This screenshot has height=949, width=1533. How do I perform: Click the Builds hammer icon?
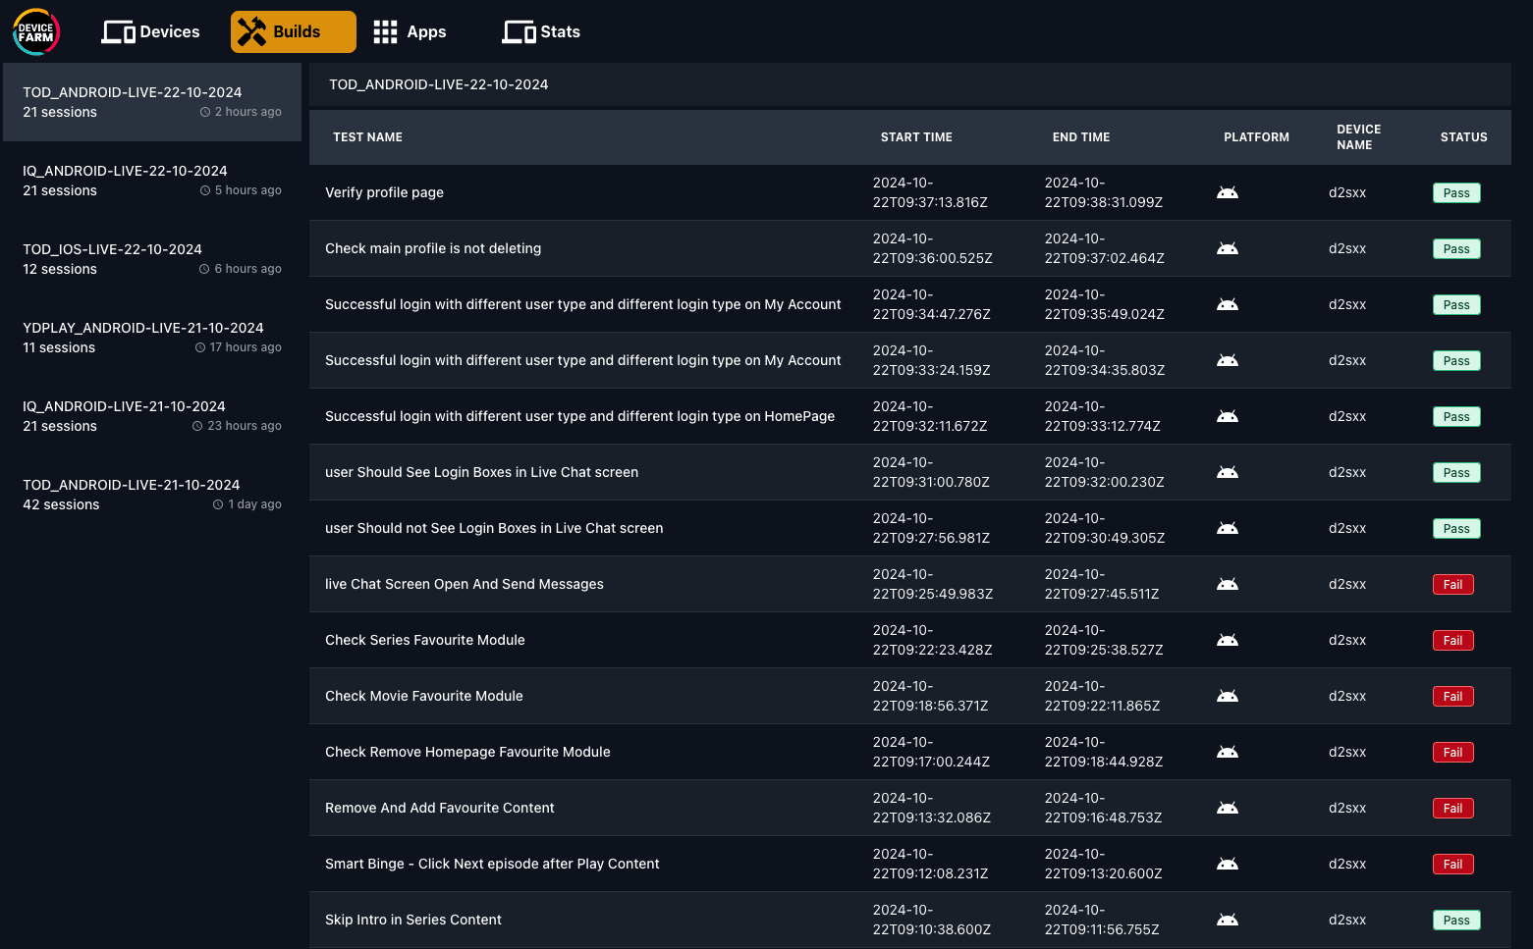pyautogui.click(x=251, y=31)
